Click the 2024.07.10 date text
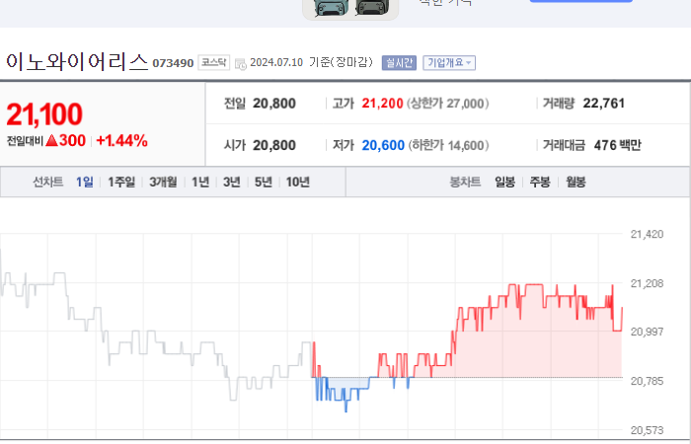Viewport: 691px width, 444px height. tap(276, 62)
